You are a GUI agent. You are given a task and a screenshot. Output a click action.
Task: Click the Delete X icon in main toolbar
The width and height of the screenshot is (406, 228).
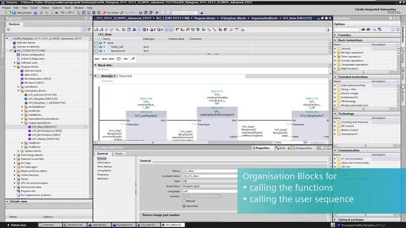click(x=56, y=13)
